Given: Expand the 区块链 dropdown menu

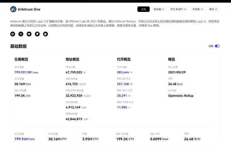Looking at the screenshot, I should (159, 9).
